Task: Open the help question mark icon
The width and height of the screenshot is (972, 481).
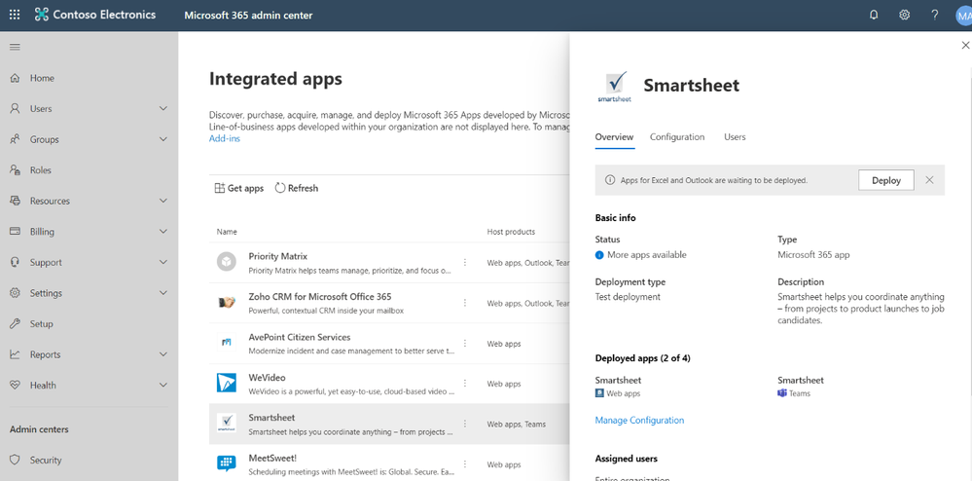Action: [935, 15]
